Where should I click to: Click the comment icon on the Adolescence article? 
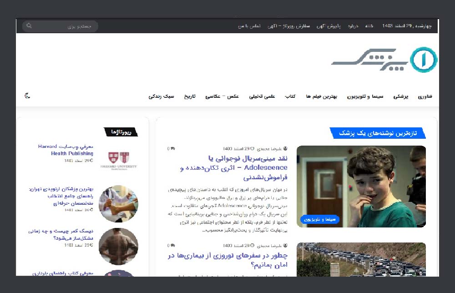173,148
